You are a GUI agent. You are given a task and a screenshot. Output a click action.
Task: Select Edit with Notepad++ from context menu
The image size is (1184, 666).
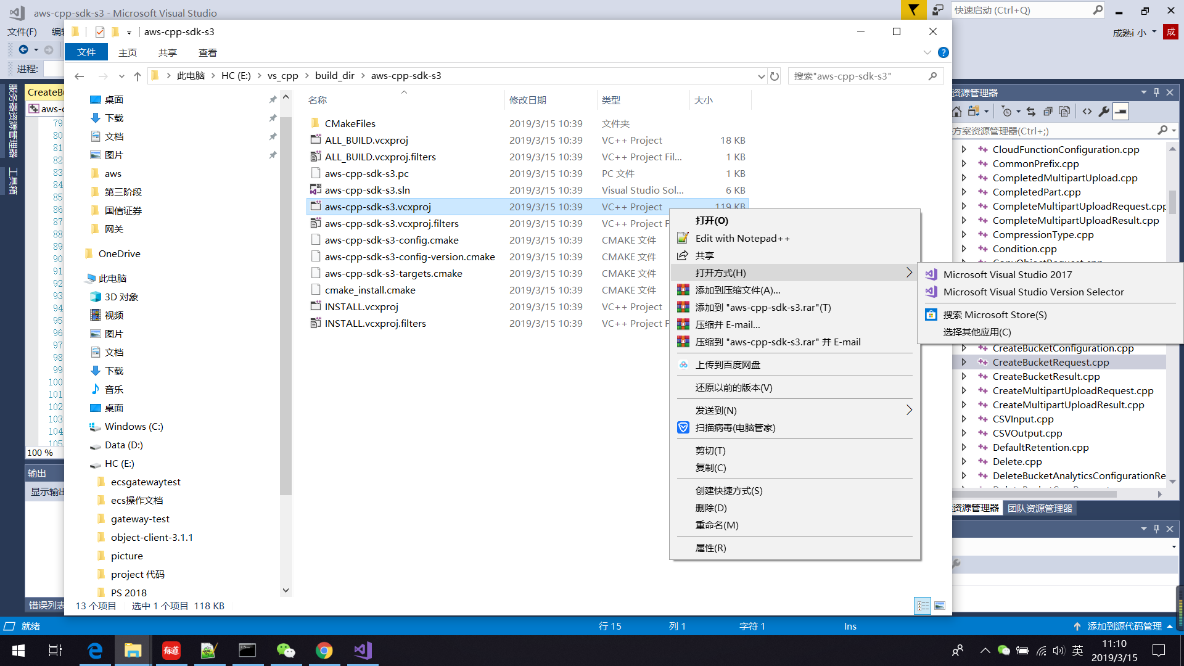743,238
